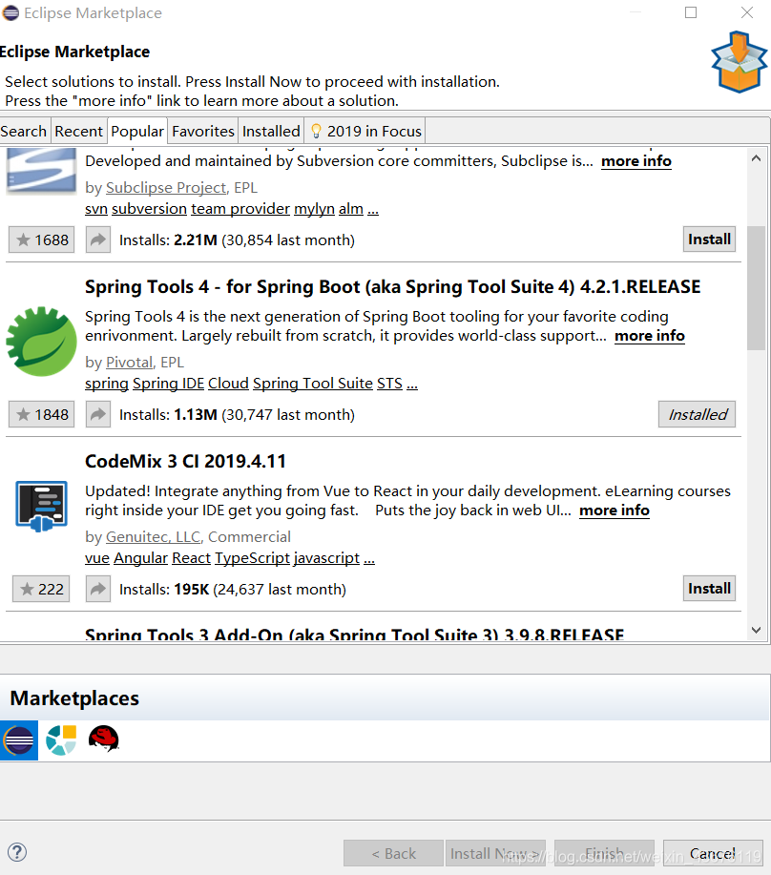This screenshot has width=771, height=875.
Task: Click the alm tag link
Action: (351, 209)
